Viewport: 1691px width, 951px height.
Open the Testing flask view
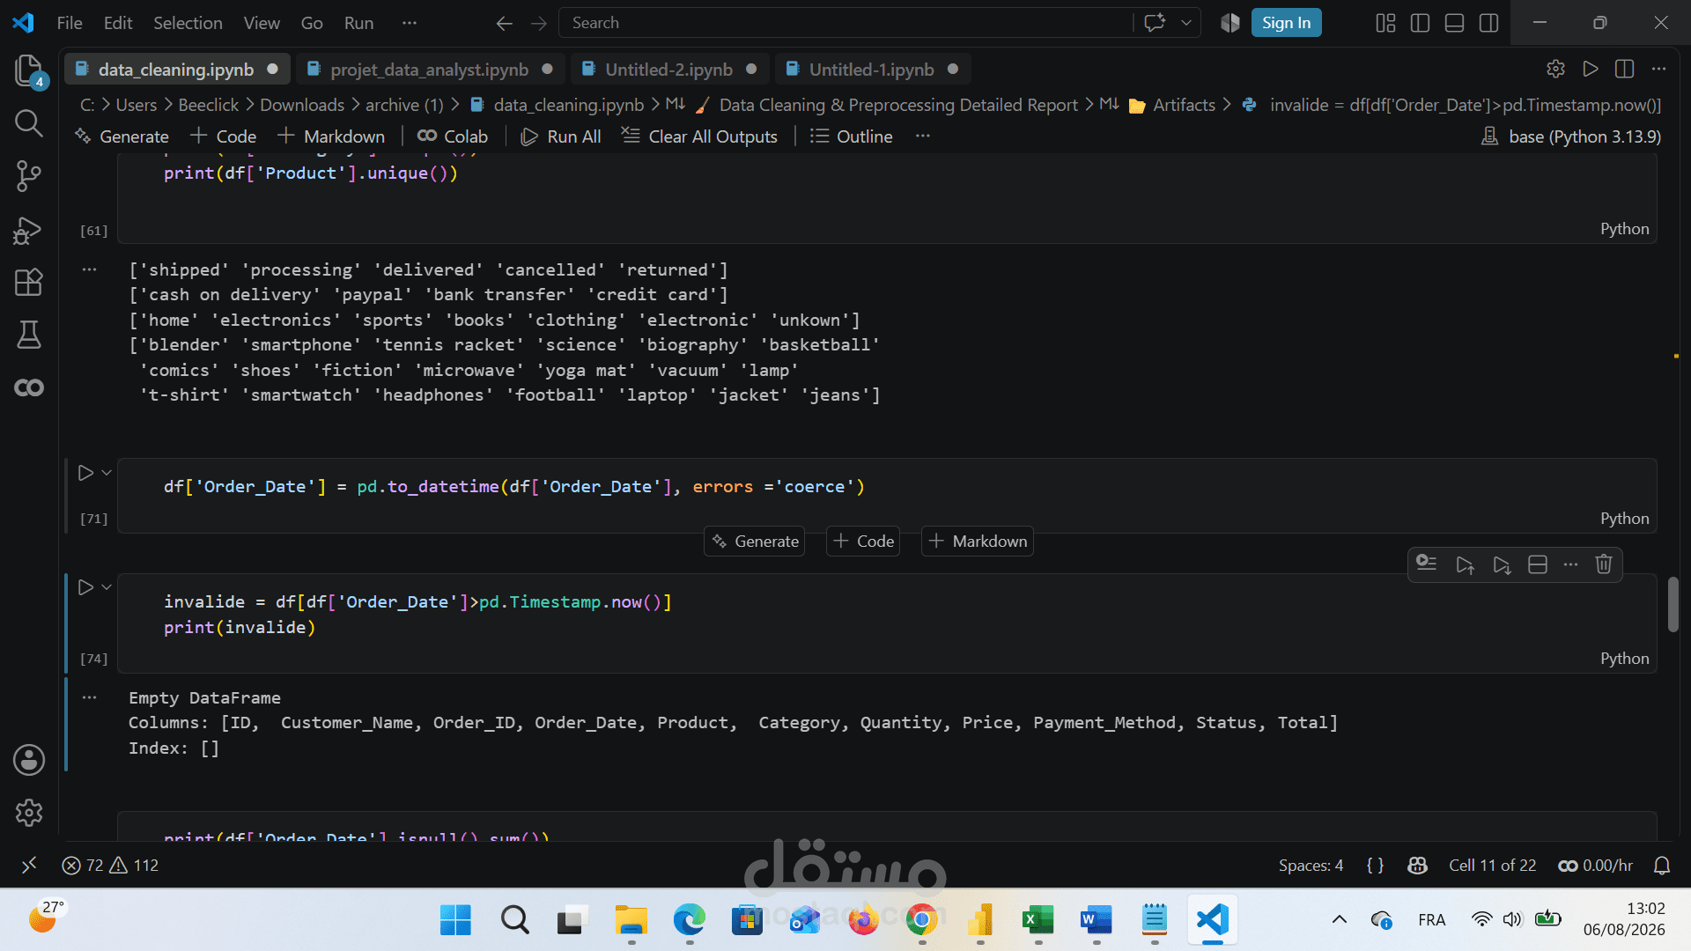[29, 335]
